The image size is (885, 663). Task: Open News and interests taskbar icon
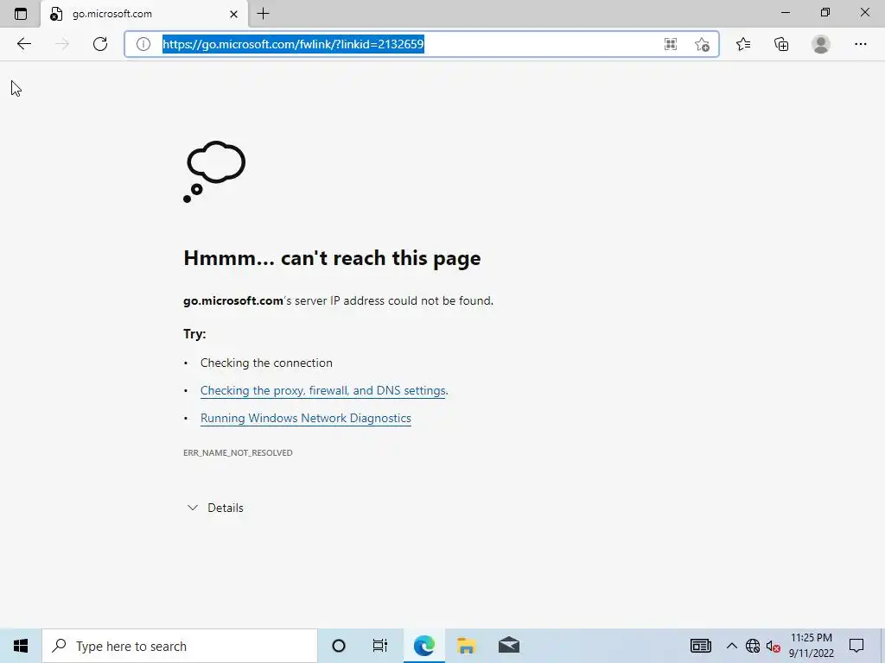(700, 646)
